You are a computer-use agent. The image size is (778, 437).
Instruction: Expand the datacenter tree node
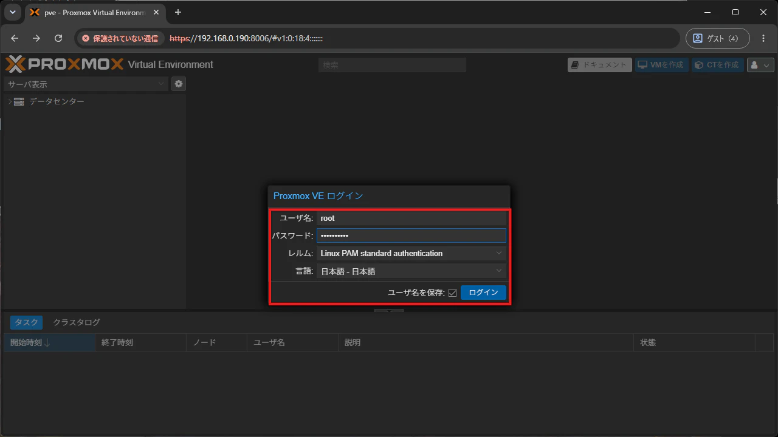[9, 101]
